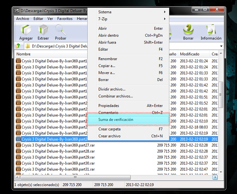Choose Mover a...
The width and height of the screenshot is (237, 194).
click(x=128, y=73)
